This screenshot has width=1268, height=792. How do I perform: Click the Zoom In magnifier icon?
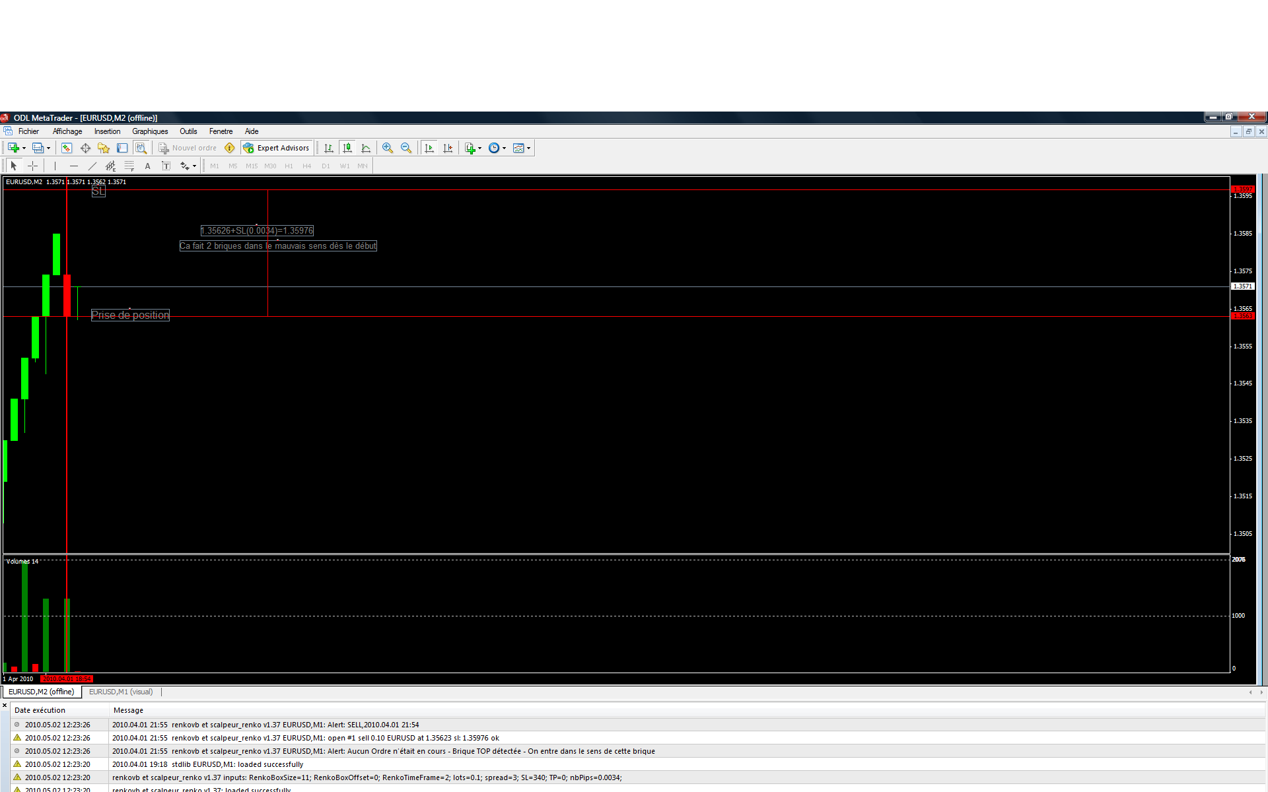pos(388,148)
